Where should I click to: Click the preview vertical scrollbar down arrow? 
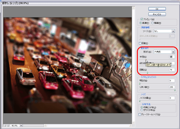[x=133, y=122]
